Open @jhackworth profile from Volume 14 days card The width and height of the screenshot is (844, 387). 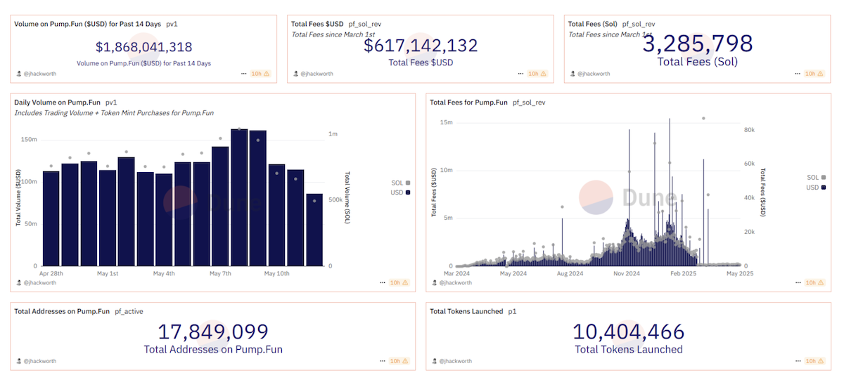[39, 73]
